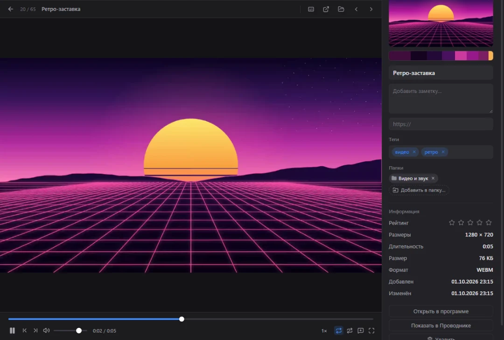
Task: Click "Добавить в папку..." button
Action: pos(419,190)
